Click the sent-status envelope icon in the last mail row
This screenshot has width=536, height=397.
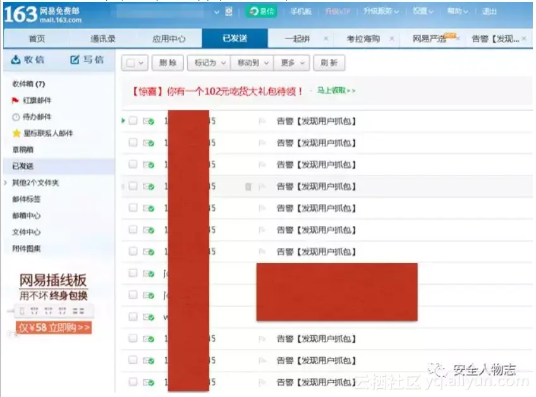tap(149, 382)
